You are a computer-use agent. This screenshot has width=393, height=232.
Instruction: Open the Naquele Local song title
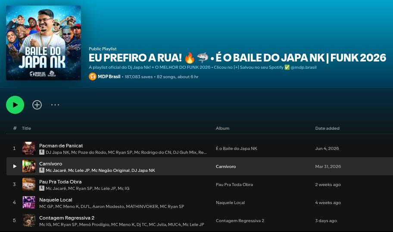(56, 200)
